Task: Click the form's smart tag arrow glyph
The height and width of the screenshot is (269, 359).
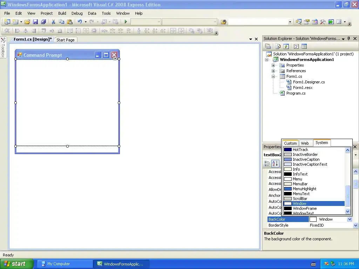Action: (115, 58)
